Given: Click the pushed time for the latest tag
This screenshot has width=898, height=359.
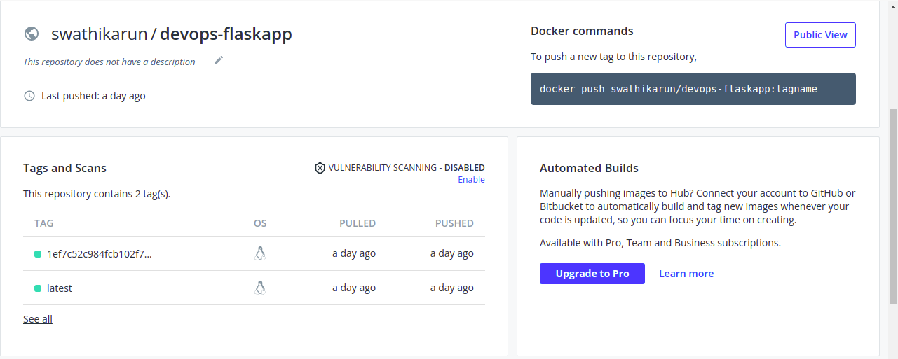Looking at the screenshot, I should tap(452, 288).
